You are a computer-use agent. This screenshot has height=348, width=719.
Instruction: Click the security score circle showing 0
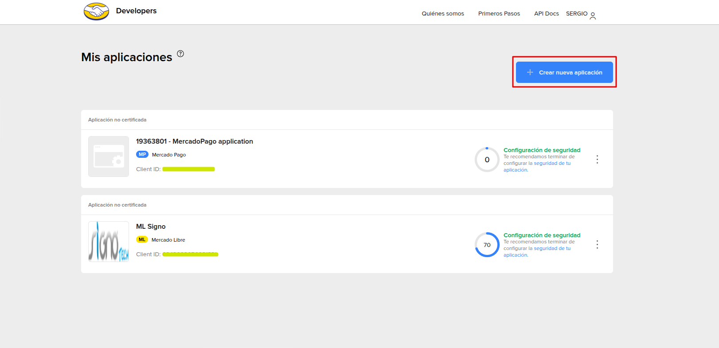click(487, 160)
